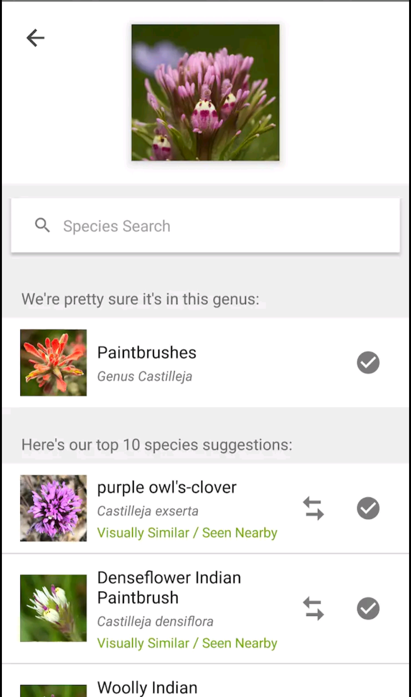Open Denseflower Indian Paintbrush suggestion title
This screenshot has width=411, height=697.
pos(169,587)
